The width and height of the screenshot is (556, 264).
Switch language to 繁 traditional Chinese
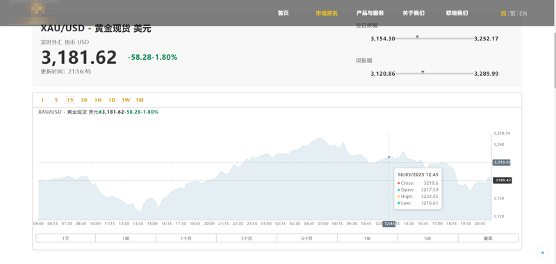pos(513,13)
